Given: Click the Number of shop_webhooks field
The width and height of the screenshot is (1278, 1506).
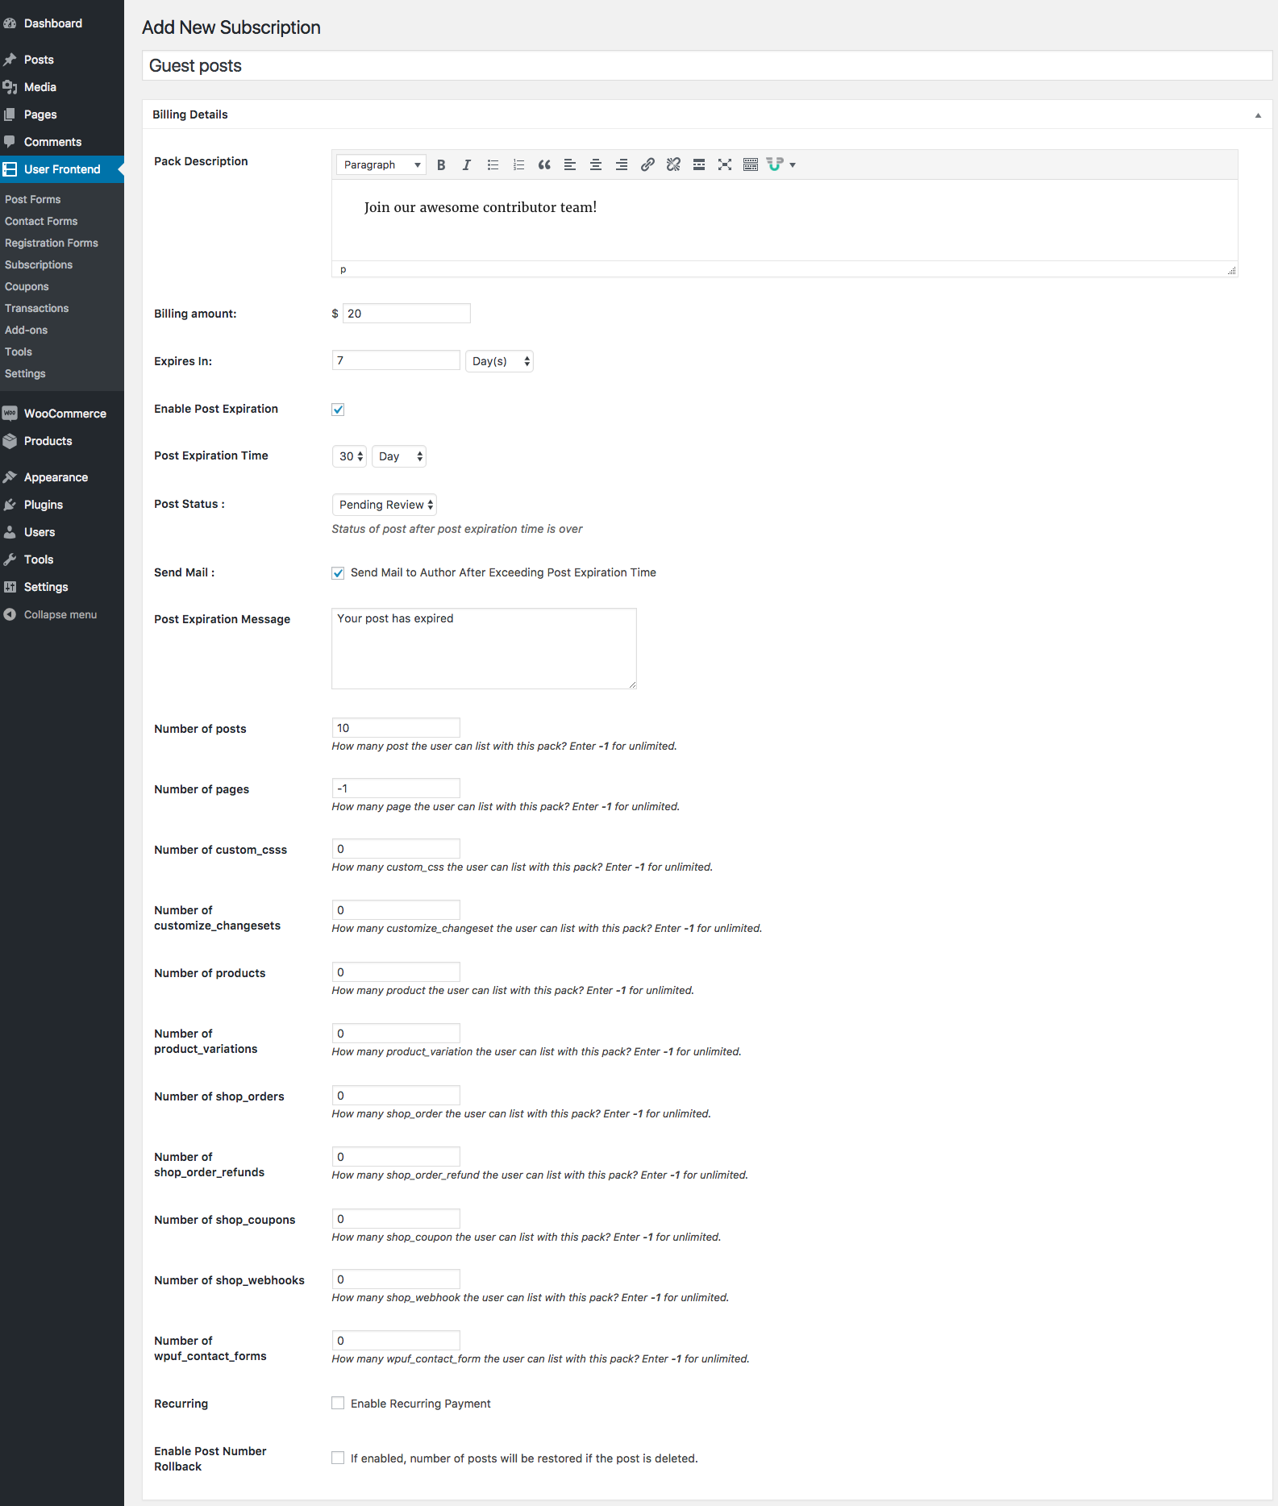Looking at the screenshot, I should coord(396,1279).
